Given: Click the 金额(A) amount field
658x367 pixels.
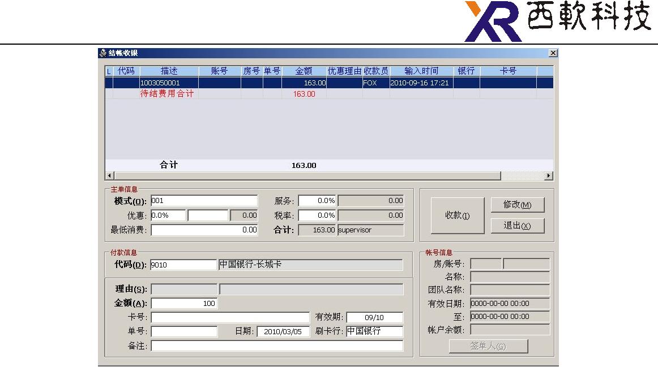Looking at the screenshot, I should (x=184, y=303).
